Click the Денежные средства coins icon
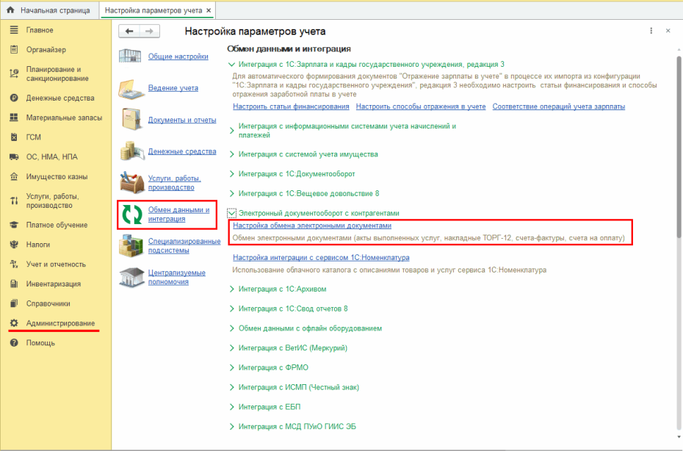The width and height of the screenshot is (683, 451). (x=132, y=151)
